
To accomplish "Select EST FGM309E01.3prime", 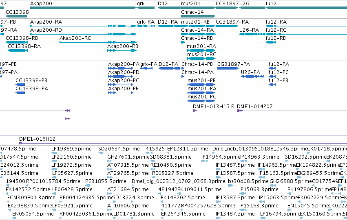I will coord(9,202).
